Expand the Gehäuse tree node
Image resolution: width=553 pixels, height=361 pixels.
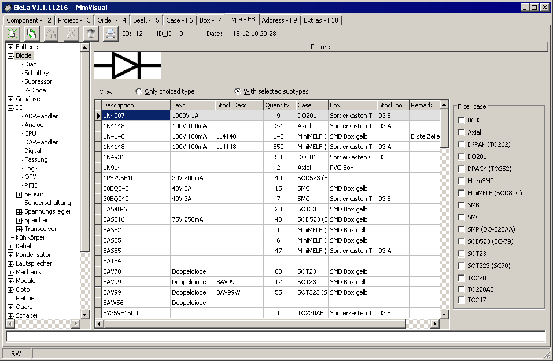click(10, 99)
